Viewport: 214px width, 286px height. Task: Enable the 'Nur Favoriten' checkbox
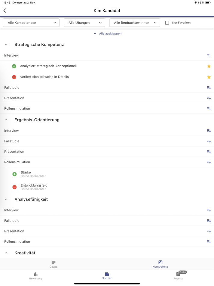coord(167,23)
